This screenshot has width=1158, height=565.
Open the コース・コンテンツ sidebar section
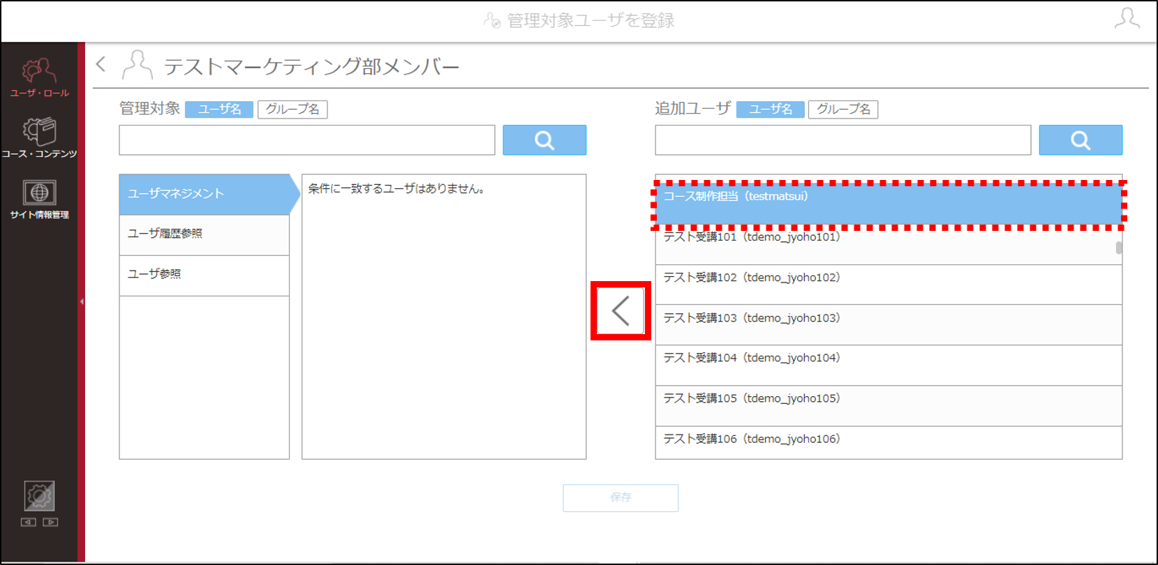point(39,138)
